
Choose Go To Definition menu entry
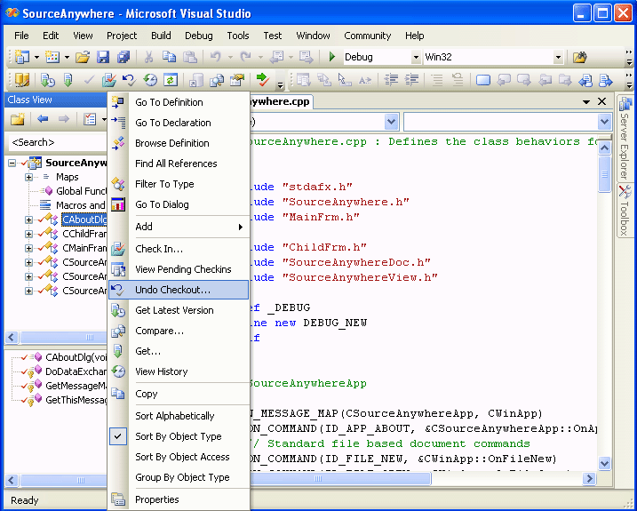[x=169, y=102]
